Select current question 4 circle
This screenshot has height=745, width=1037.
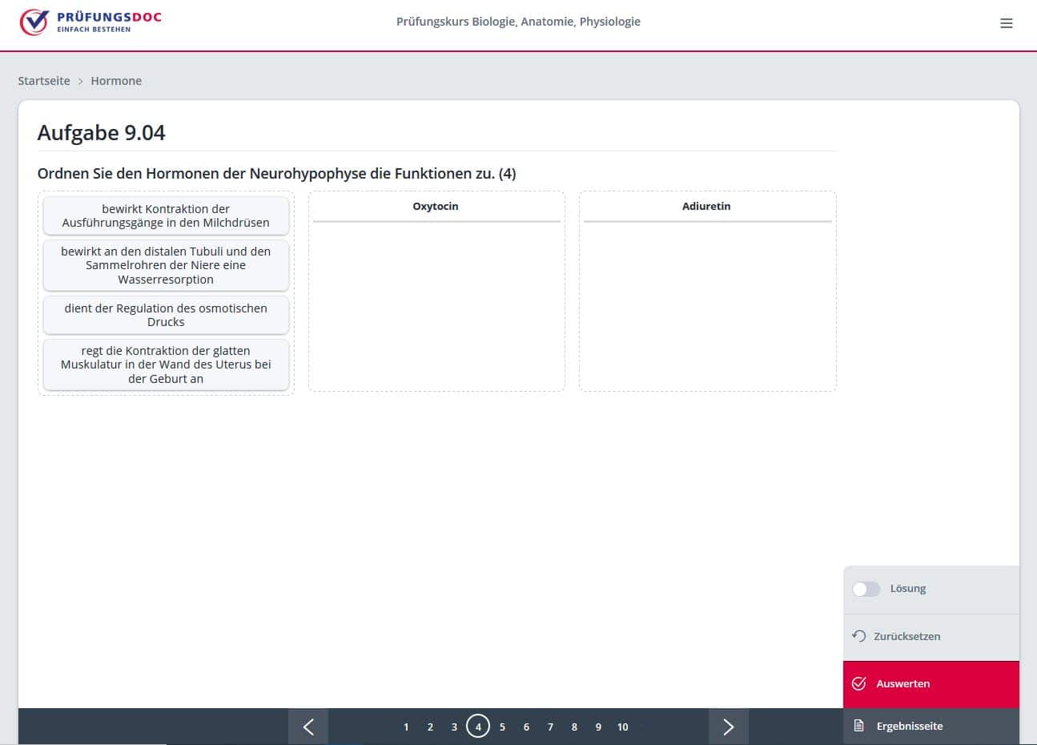click(478, 727)
